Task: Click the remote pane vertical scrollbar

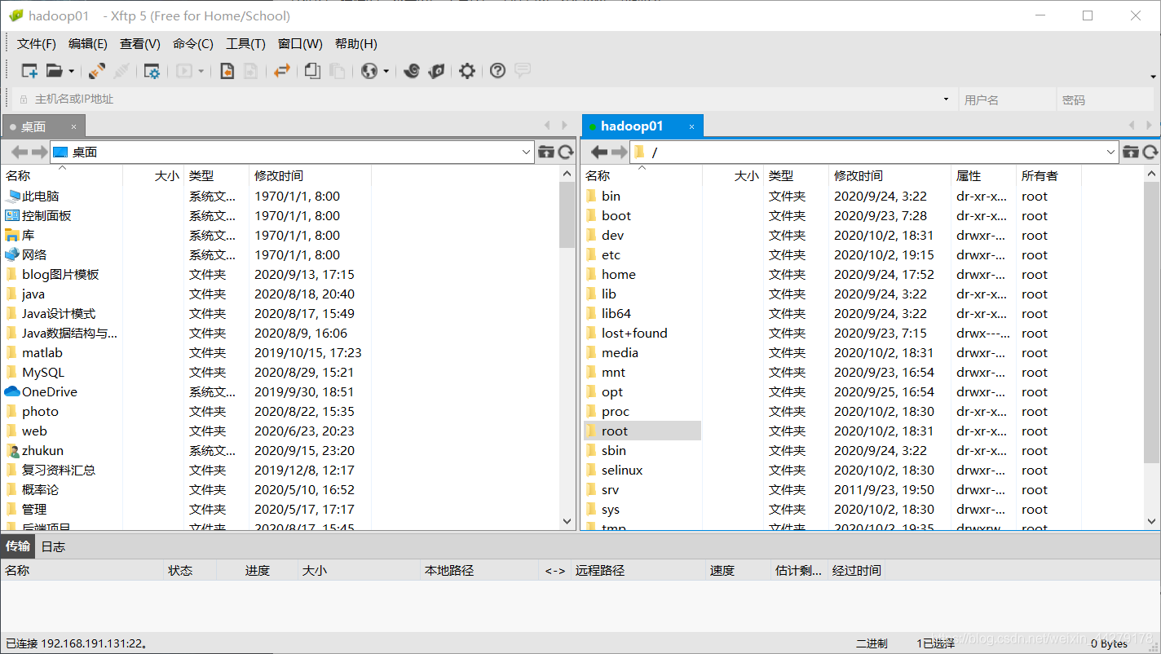Action: pos(1151,322)
